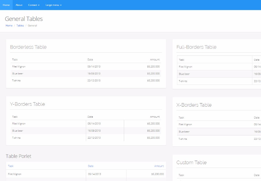This screenshot has height=181, width=261.
Task: Select T-shirts cell in Y-Borders Table
Action: click(x=16, y=138)
